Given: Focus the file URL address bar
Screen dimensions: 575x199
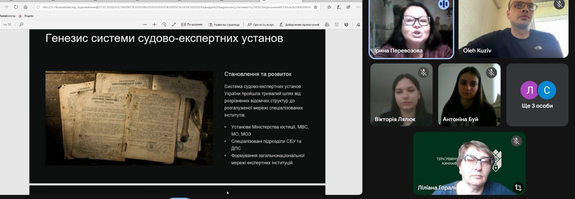Looking at the screenshot, I should (x=177, y=7).
